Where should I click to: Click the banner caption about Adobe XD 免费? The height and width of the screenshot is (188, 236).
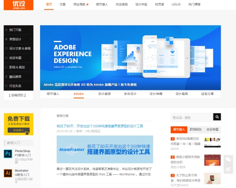pos(90,85)
